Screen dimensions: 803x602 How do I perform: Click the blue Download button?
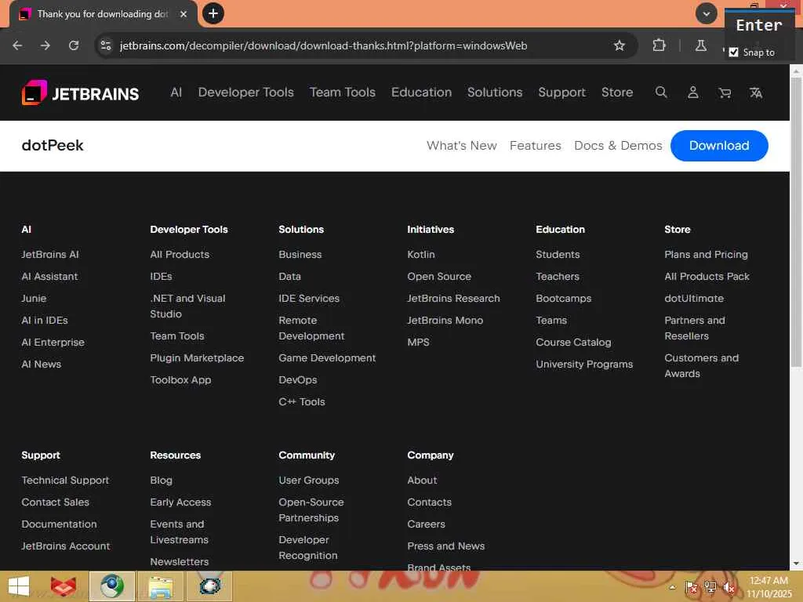719,145
